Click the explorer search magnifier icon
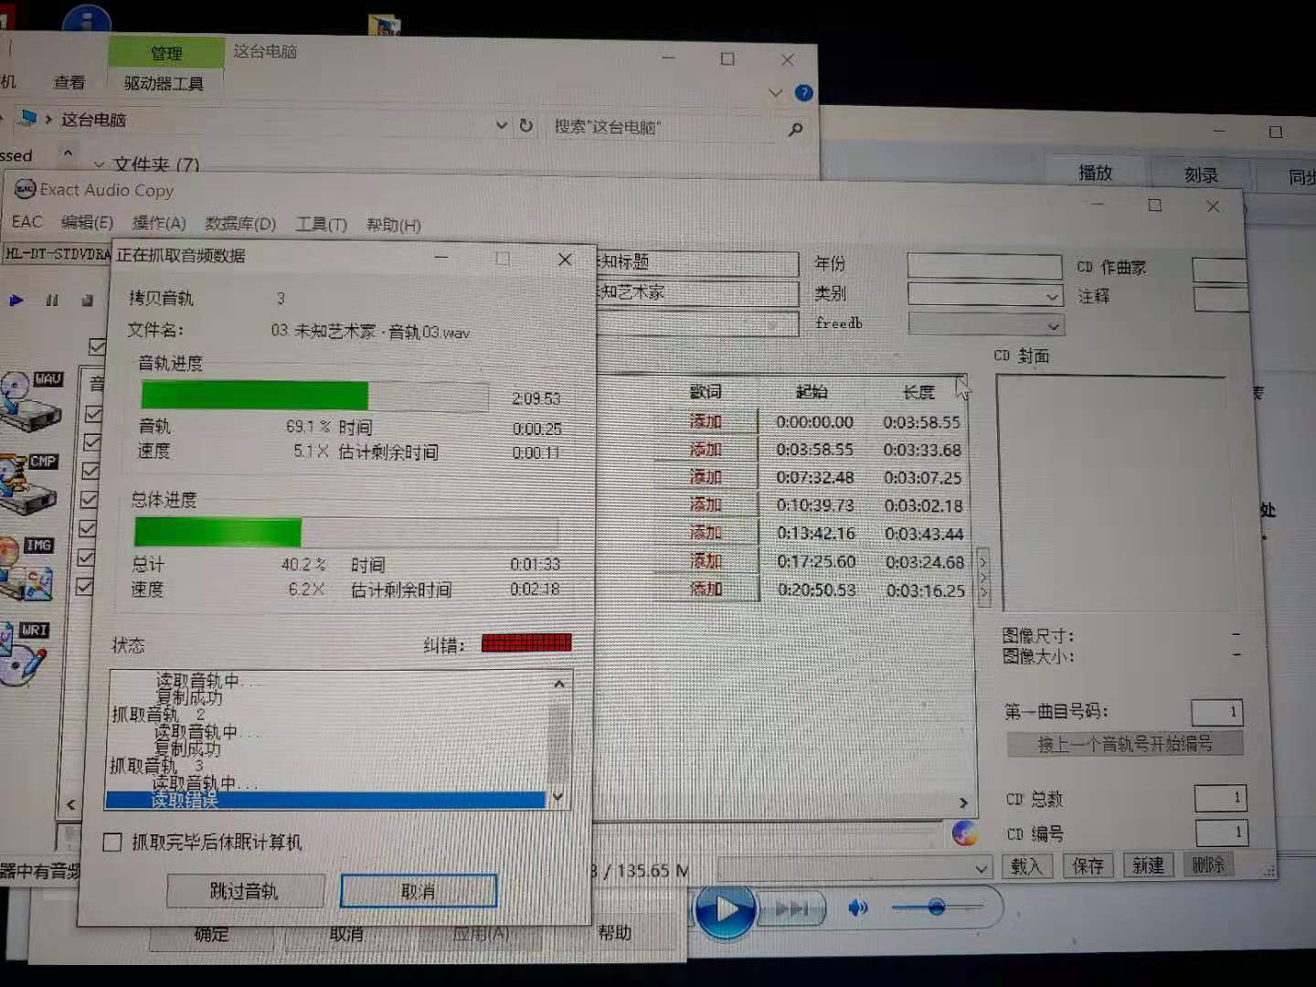The height and width of the screenshot is (987, 1316). tap(795, 129)
